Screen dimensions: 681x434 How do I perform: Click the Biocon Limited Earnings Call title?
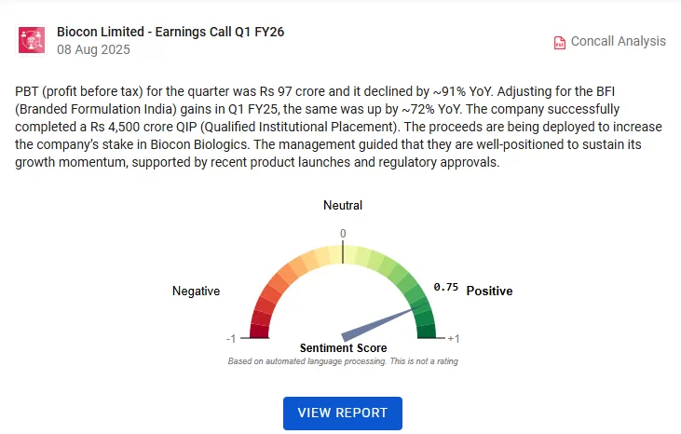click(170, 32)
